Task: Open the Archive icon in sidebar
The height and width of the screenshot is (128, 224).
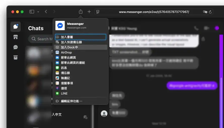Action: tap(15, 57)
